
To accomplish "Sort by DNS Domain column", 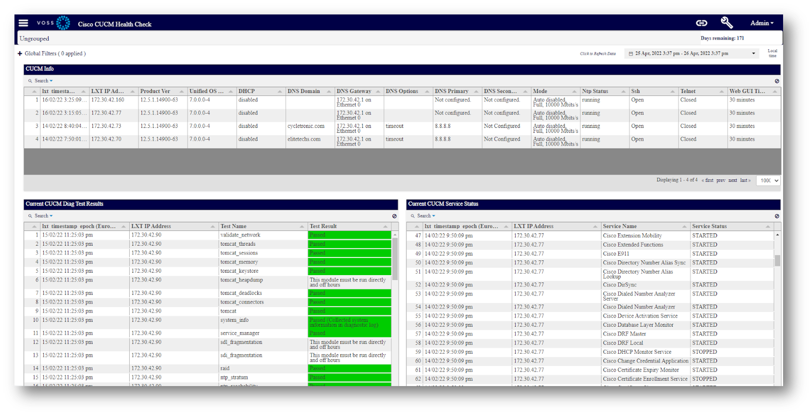I will point(309,91).
